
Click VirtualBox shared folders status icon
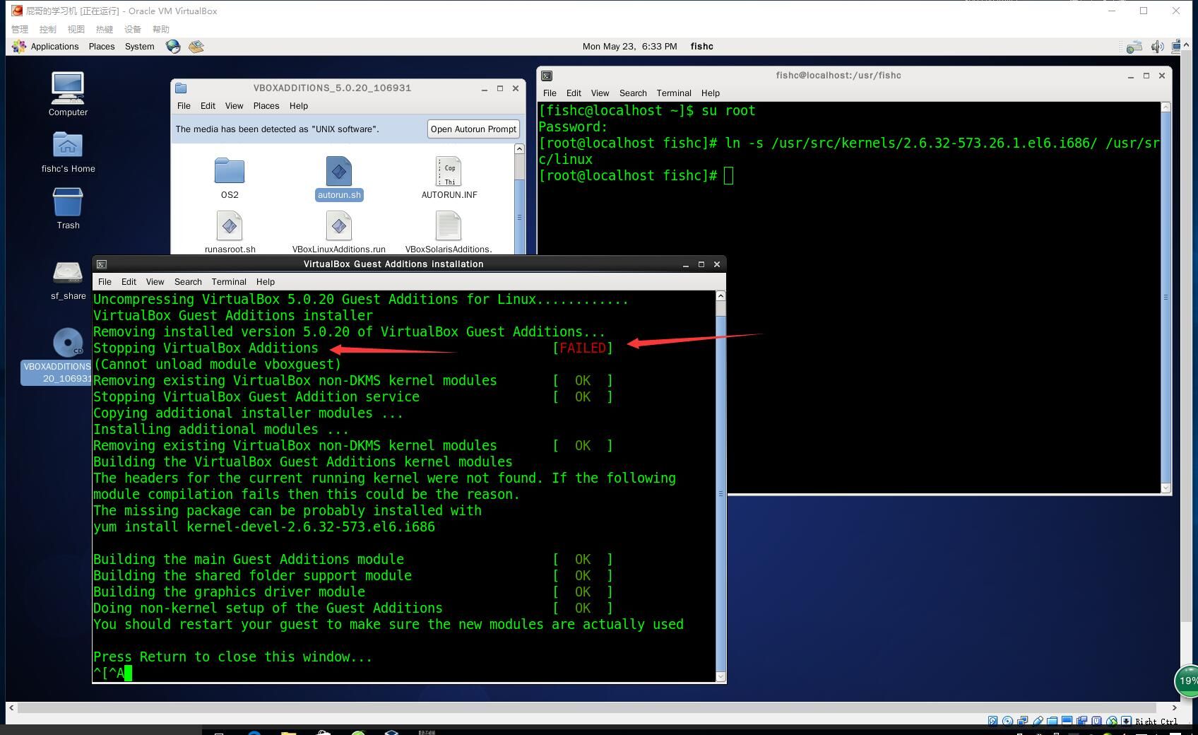click(x=1052, y=721)
